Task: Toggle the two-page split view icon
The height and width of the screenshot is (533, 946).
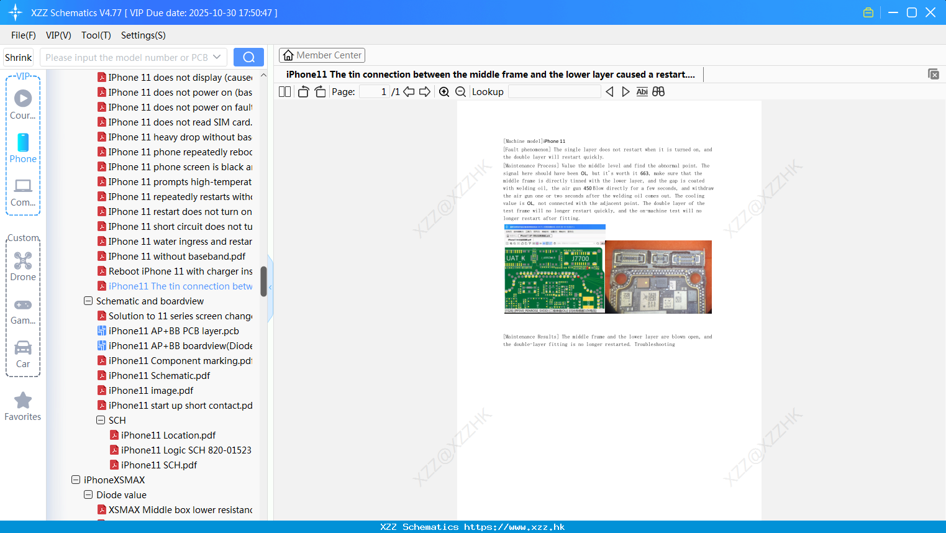Action: coord(284,92)
